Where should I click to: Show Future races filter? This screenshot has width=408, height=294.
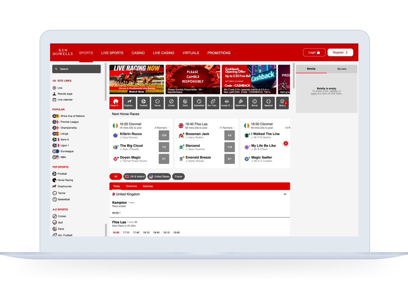tap(178, 176)
